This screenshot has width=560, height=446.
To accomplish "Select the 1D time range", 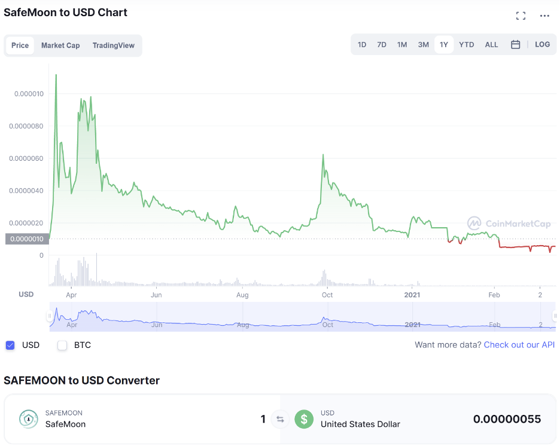I will click(362, 45).
